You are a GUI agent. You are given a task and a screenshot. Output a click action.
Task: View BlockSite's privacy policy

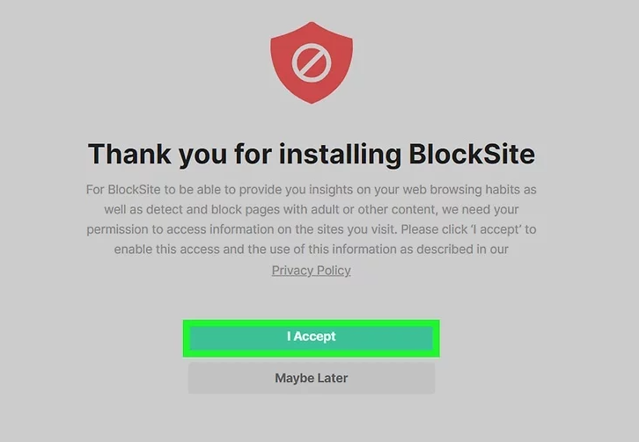(311, 270)
